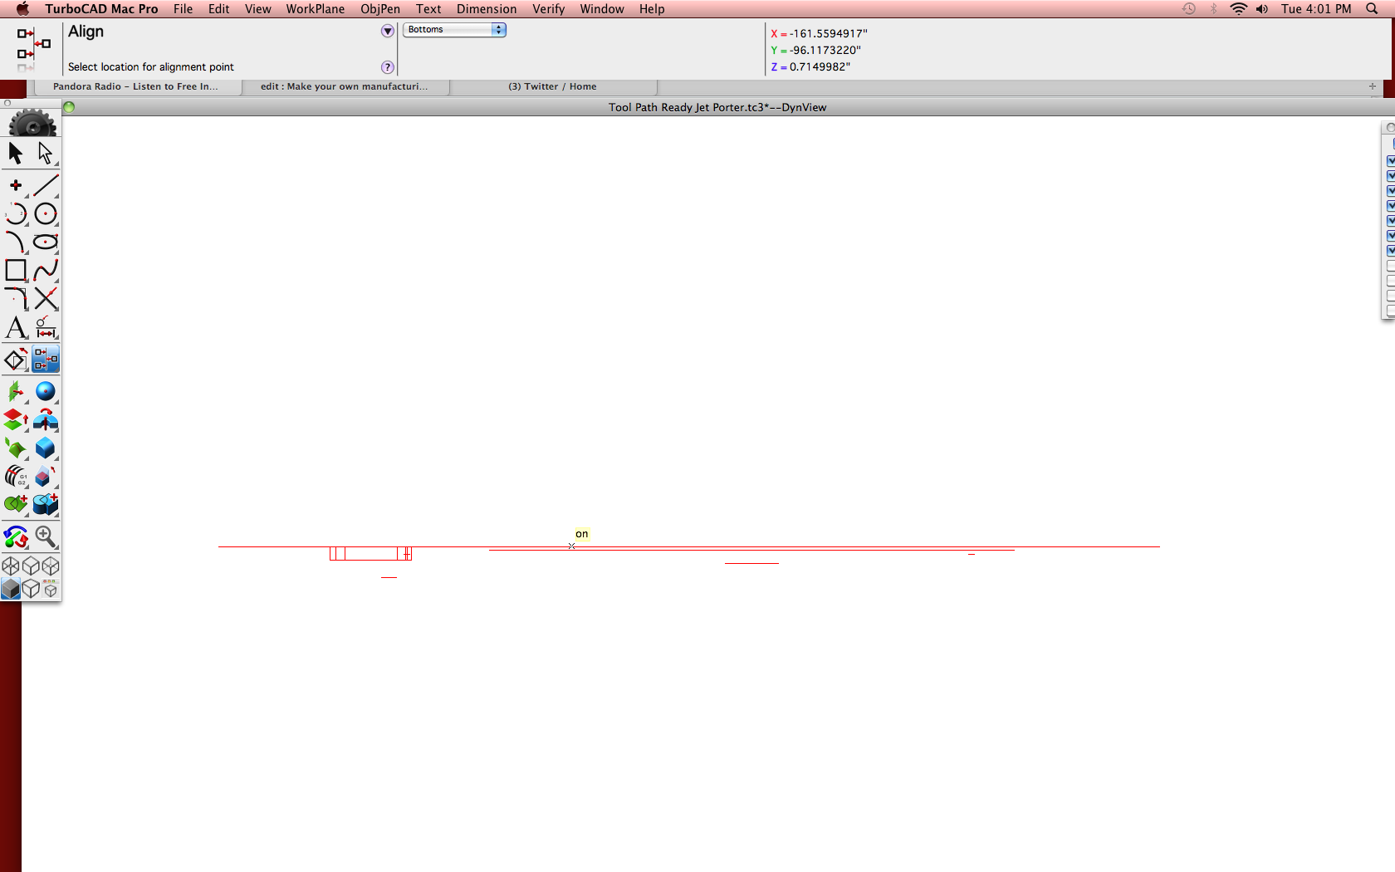
Task: Open the WorkPlane menu
Action: click(315, 9)
